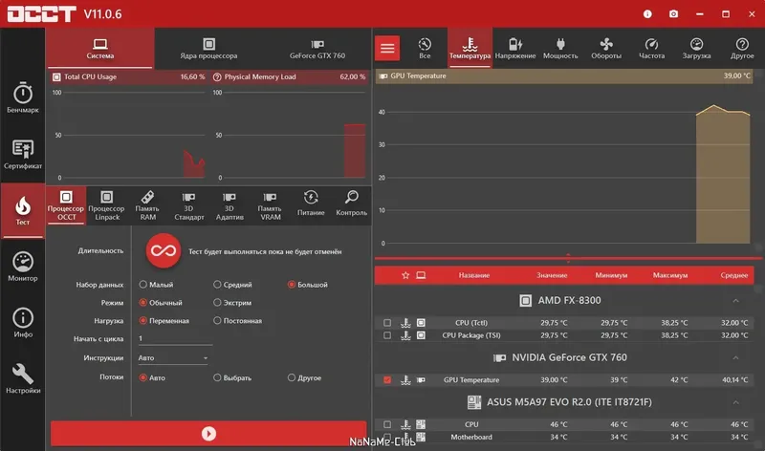Start the test with play button
Image resolution: width=765 pixels, height=451 pixels.
(208, 434)
